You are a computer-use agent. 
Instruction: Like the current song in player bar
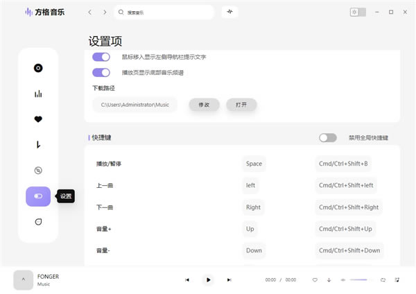(315, 279)
